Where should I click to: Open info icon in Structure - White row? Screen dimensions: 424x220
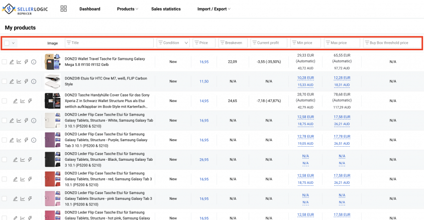(34, 121)
